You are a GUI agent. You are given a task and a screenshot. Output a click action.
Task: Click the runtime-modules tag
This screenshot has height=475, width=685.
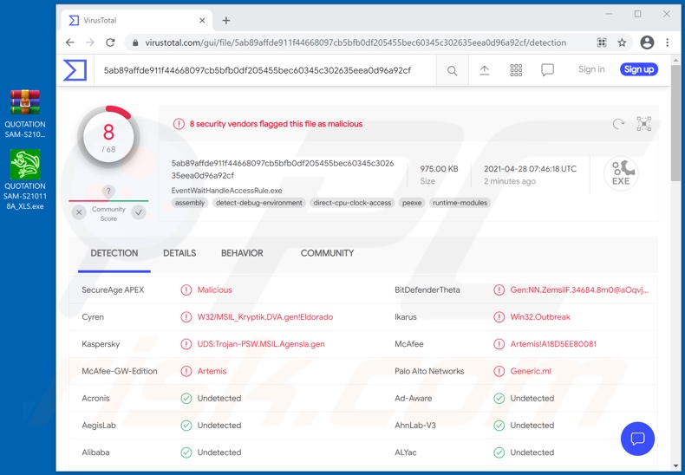click(460, 203)
